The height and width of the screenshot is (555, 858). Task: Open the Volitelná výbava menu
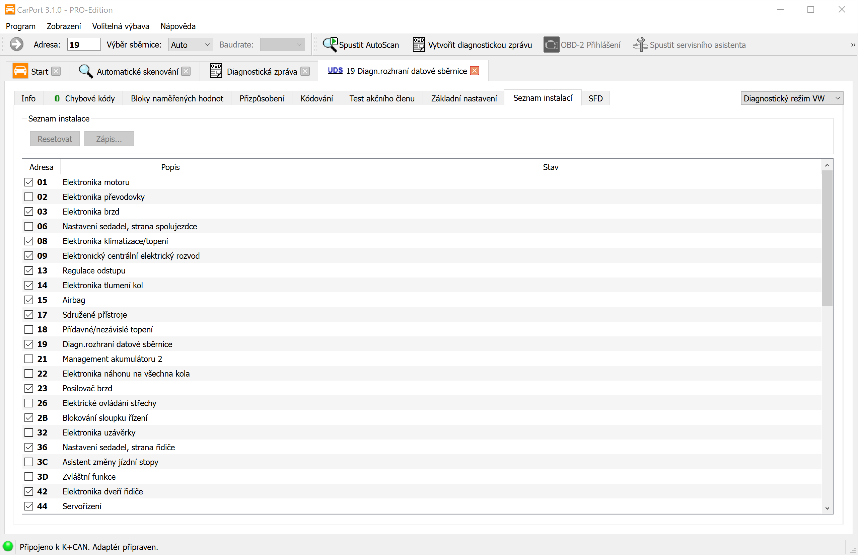[x=121, y=26]
